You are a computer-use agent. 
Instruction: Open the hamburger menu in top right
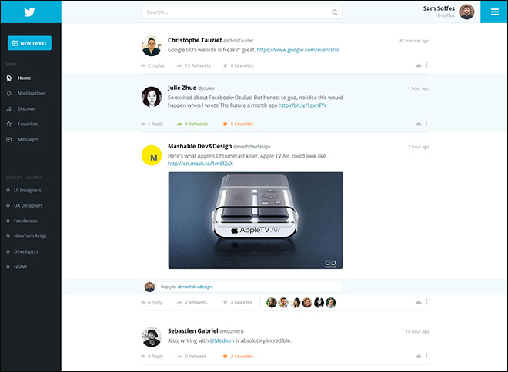click(x=493, y=12)
